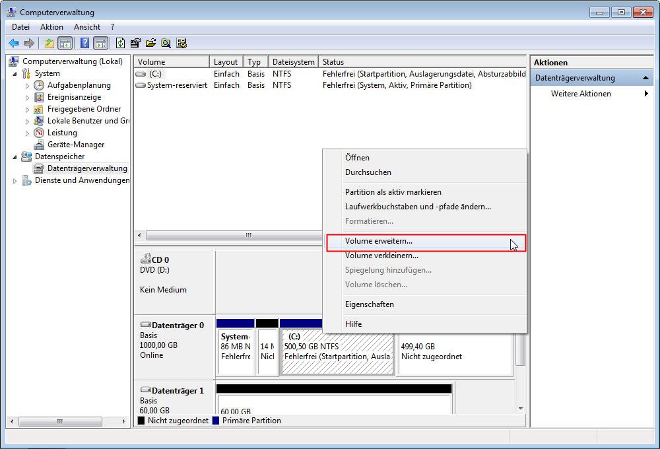
Task: Click the Datenträgerverwaltung icon in tree
Action: click(39, 168)
